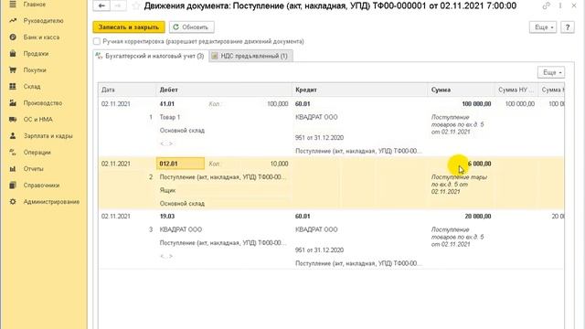Screen dimensions: 585x329
Task: Select quantity value 10,000 in second row
Action: [279, 164]
